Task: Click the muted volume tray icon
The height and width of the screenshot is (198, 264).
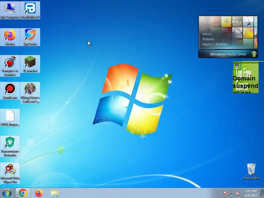Action: (238, 193)
